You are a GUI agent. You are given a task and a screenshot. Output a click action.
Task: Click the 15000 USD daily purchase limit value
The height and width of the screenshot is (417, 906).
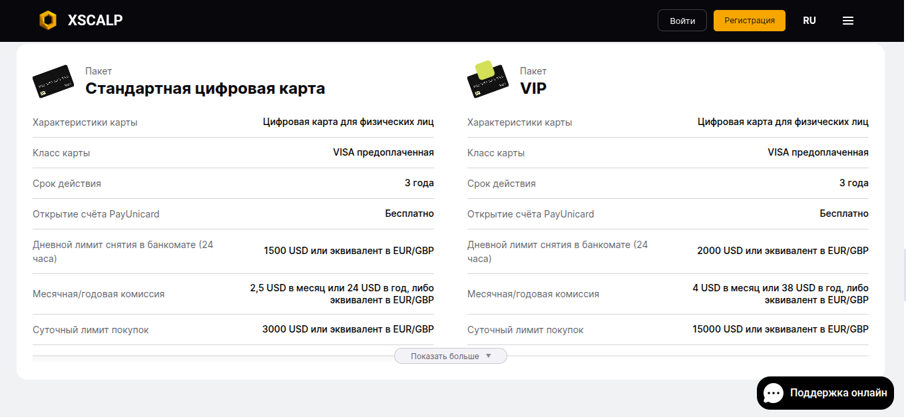[780, 329]
